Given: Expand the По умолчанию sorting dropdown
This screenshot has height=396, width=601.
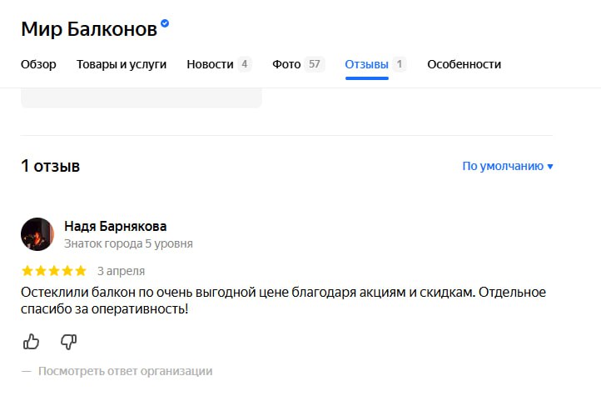Looking at the screenshot, I should pos(508,166).
